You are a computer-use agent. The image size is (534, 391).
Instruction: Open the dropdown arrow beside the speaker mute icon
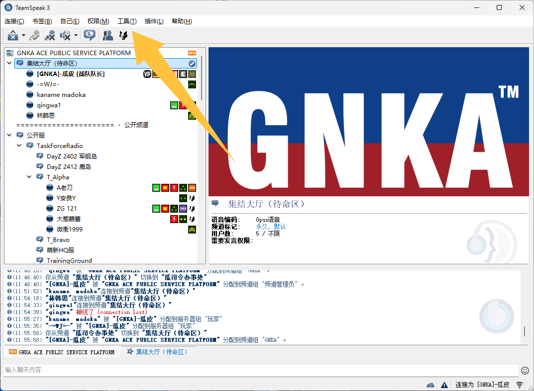pos(76,35)
